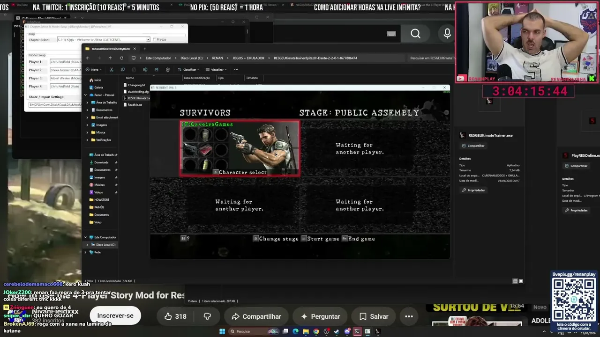Open Steam from the taskbar
The width and height of the screenshot is (600, 337).
(337, 331)
